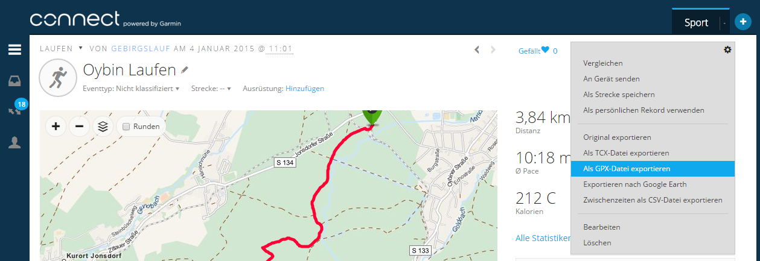Click the pencil icon to rename Oybin Laufen

coord(185,71)
